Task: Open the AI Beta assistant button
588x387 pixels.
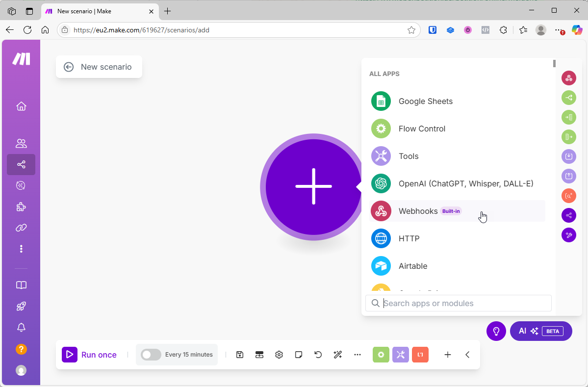Action: [541, 331]
